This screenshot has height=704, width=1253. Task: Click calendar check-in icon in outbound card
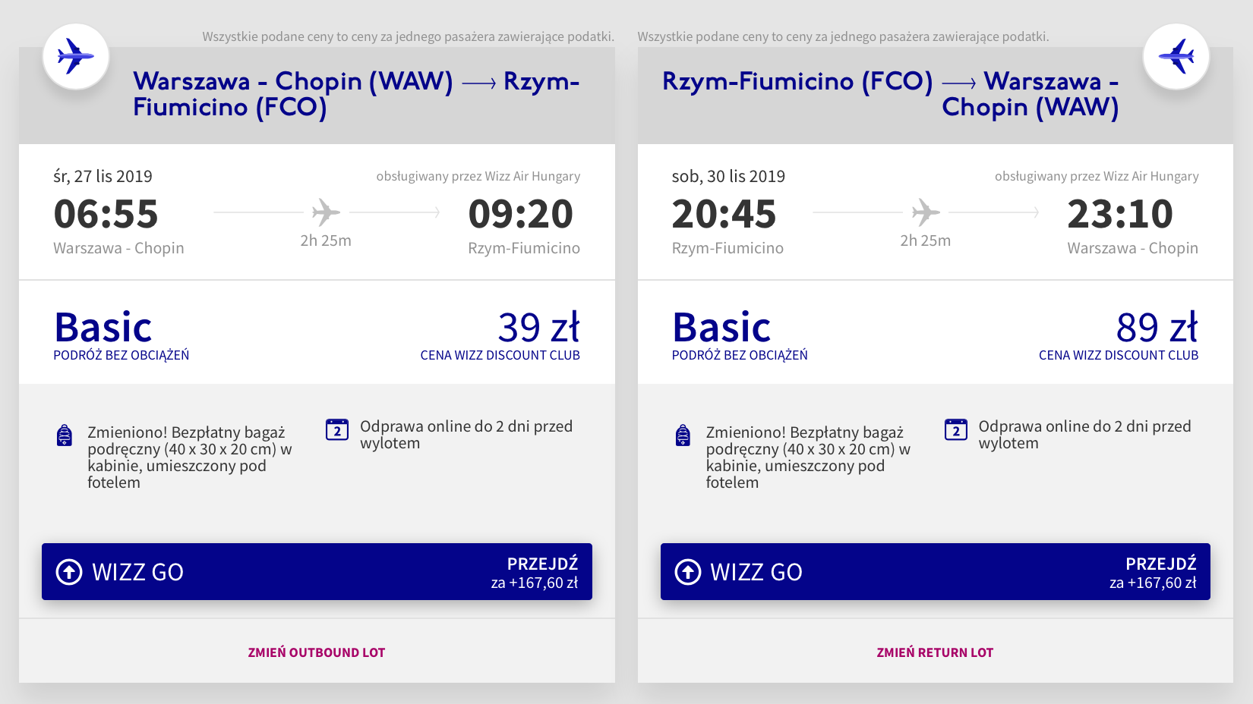337,429
